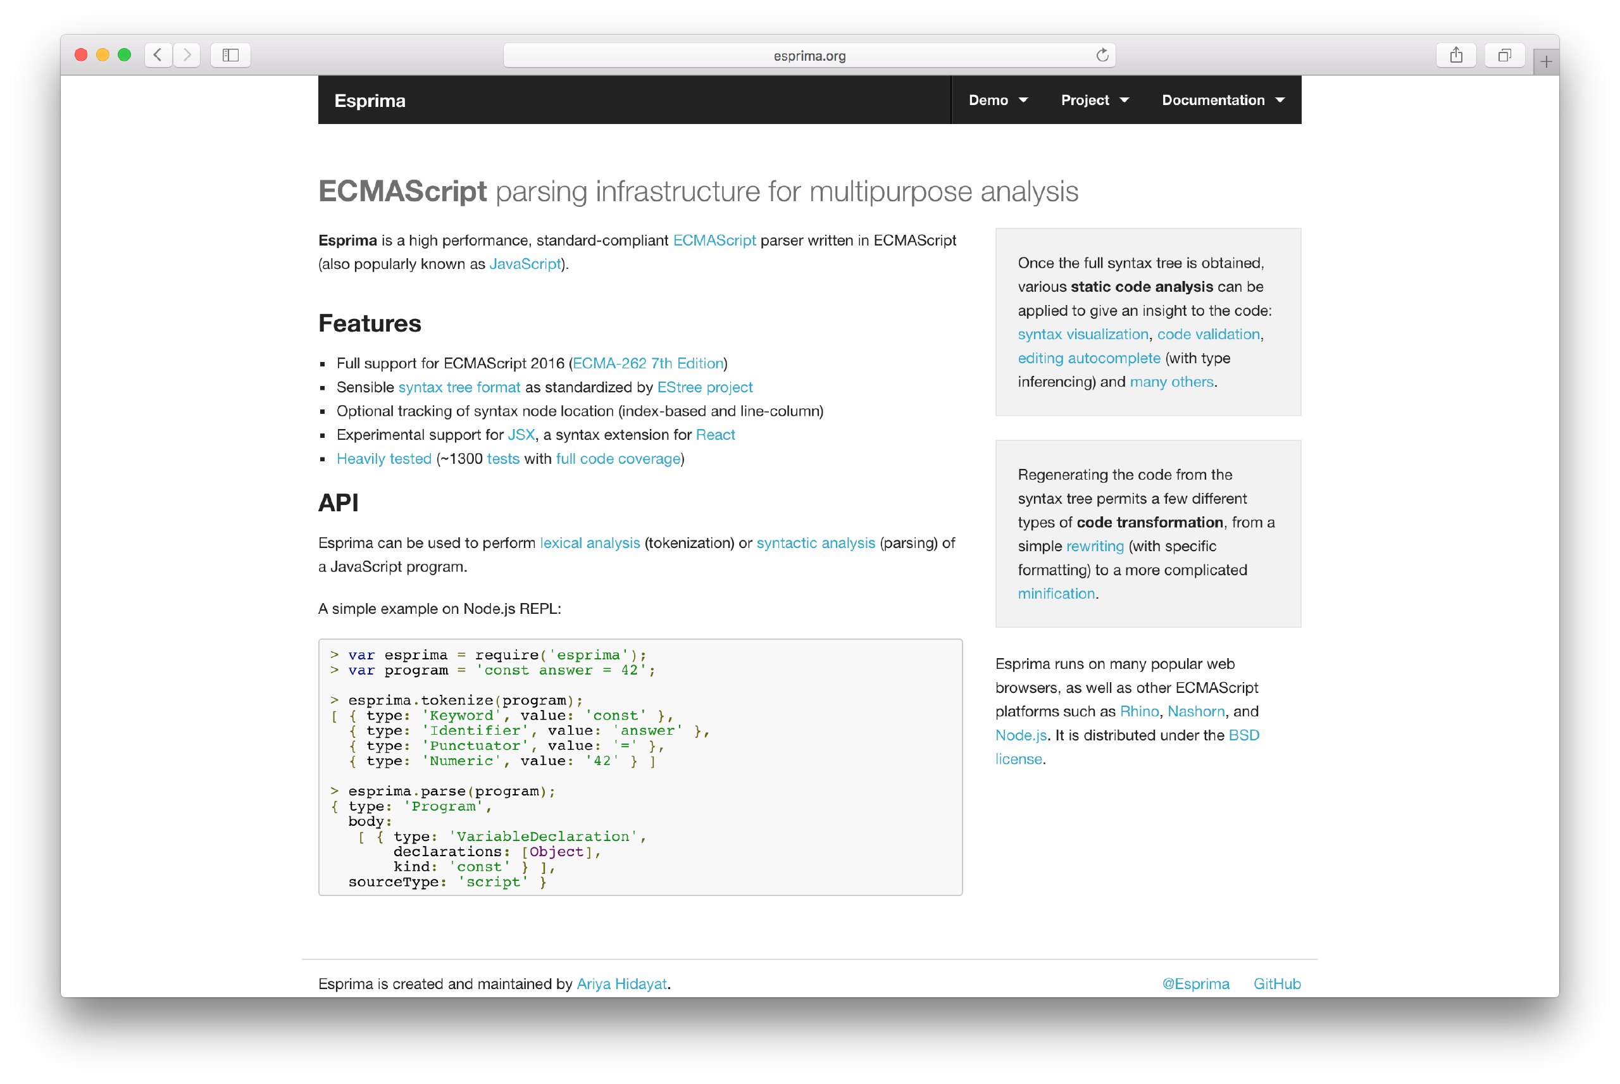Click the "code transformation" bold text

click(1150, 522)
